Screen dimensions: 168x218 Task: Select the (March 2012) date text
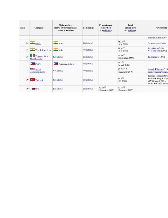tap(124, 65)
